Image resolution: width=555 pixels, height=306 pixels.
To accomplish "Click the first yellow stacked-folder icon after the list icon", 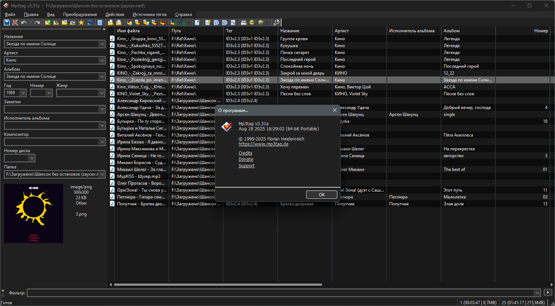I will (x=110, y=22).
